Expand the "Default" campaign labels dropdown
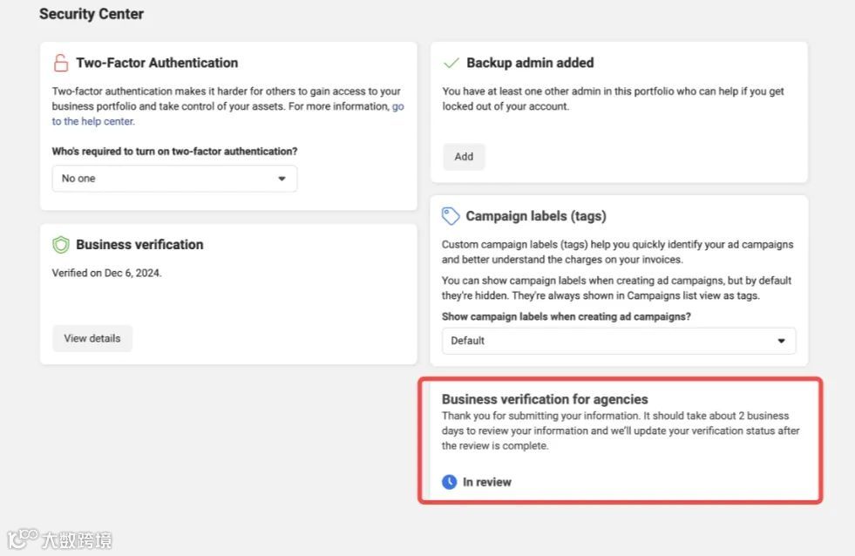Viewport: 855px width, 556px height. click(x=618, y=341)
